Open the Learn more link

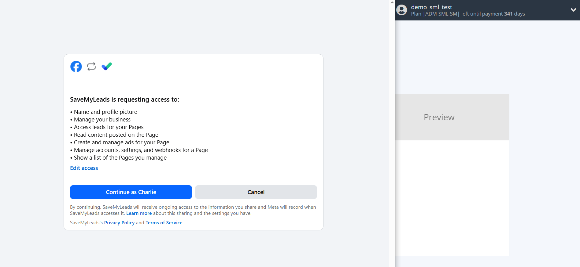(139, 213)
